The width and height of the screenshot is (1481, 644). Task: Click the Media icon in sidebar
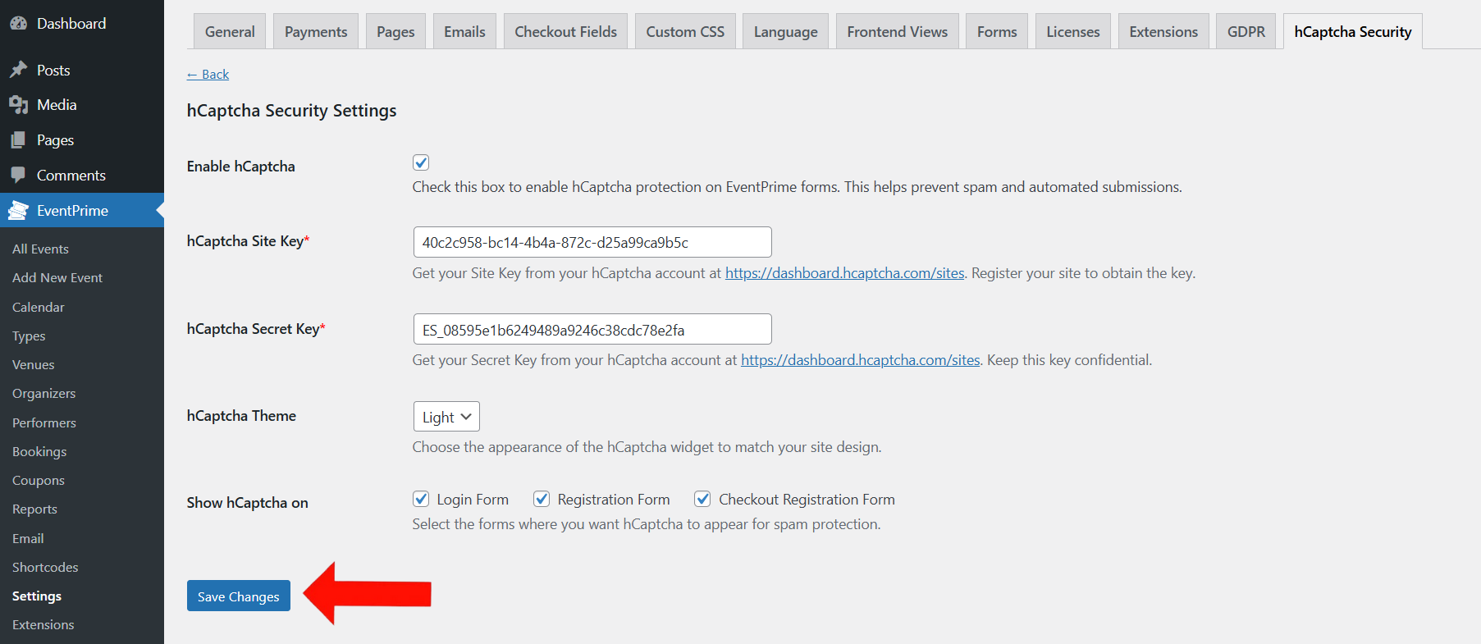click(18, 105)
